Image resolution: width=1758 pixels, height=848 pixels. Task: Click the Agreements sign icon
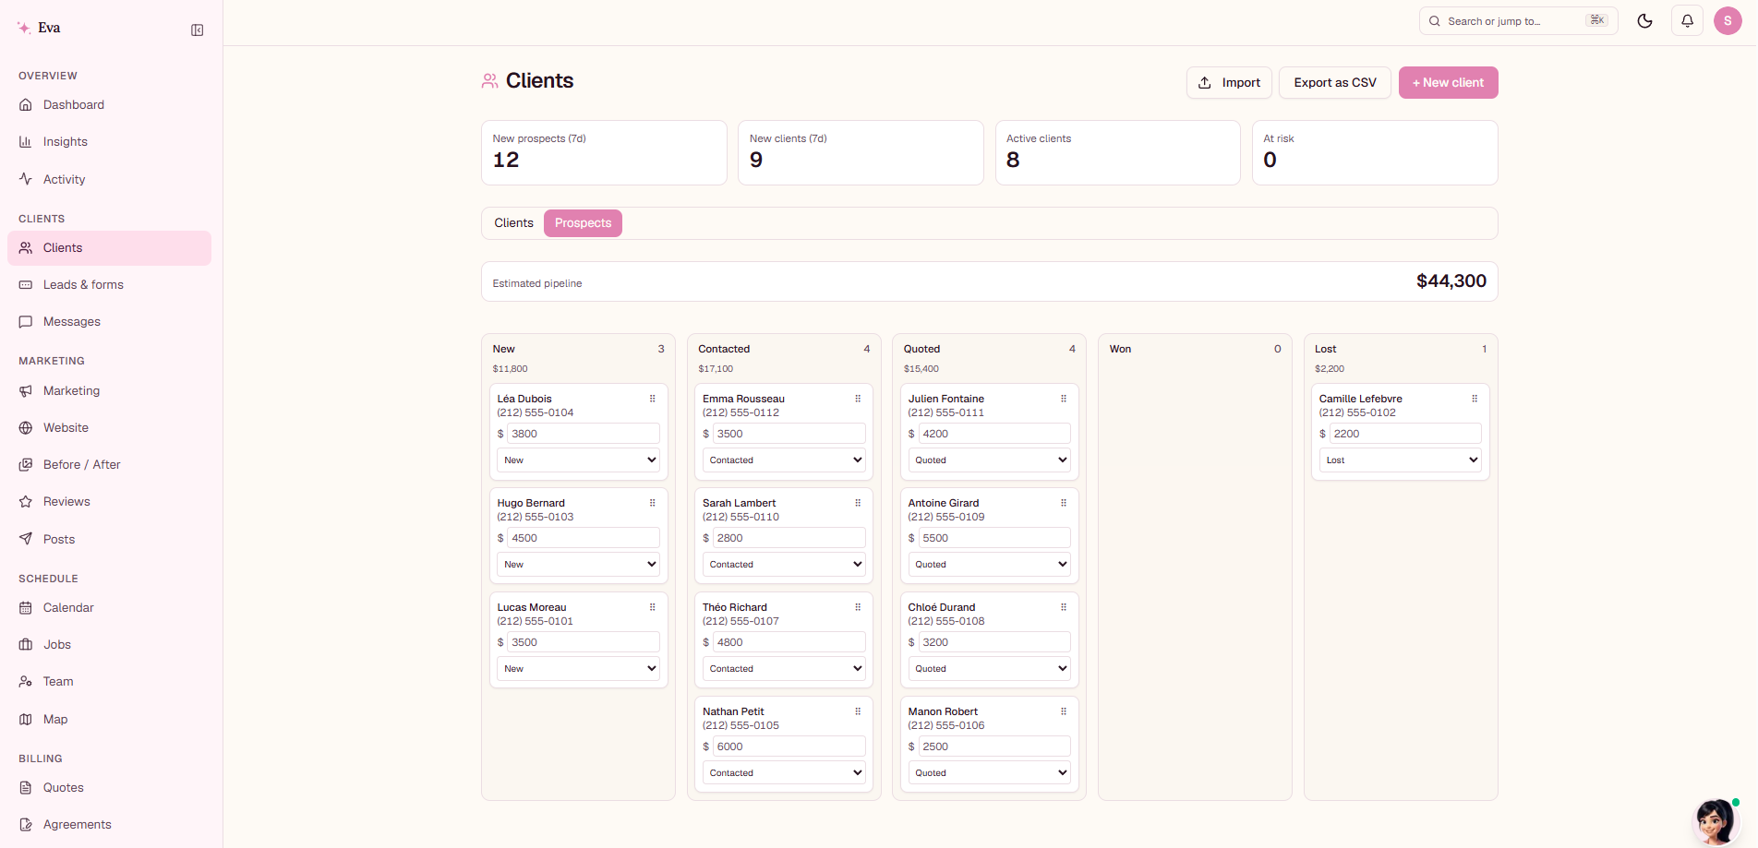[x=26, y=825]
